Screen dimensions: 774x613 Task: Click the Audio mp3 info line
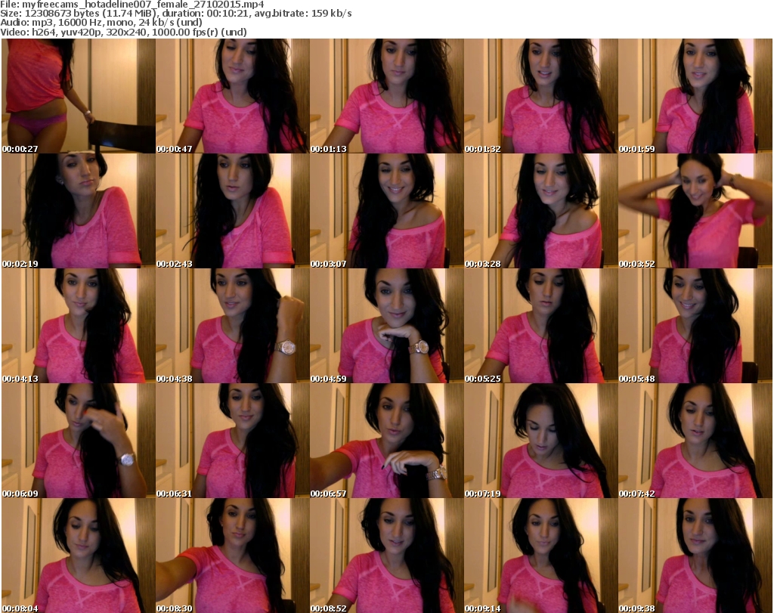[101, 23]
